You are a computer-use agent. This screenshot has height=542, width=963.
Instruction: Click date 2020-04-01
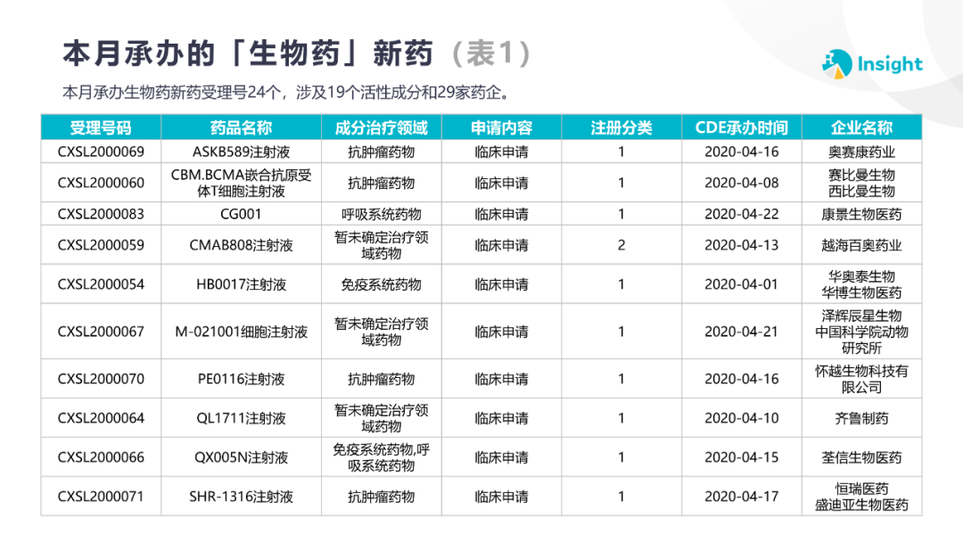click(x=741, y=284)
